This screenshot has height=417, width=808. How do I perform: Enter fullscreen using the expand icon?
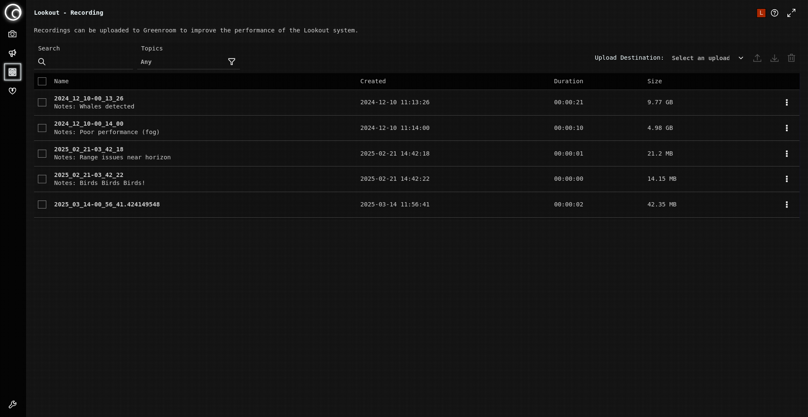792,13
